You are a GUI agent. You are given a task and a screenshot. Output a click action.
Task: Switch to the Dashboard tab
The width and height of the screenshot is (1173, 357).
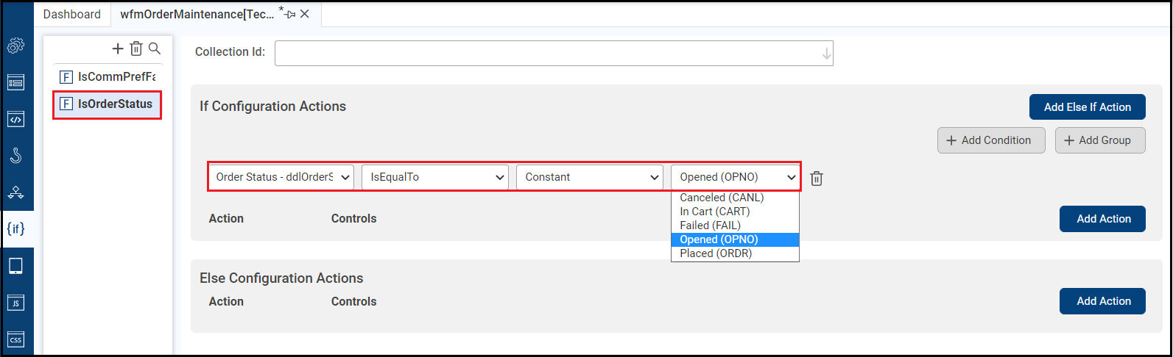point(72,14)
